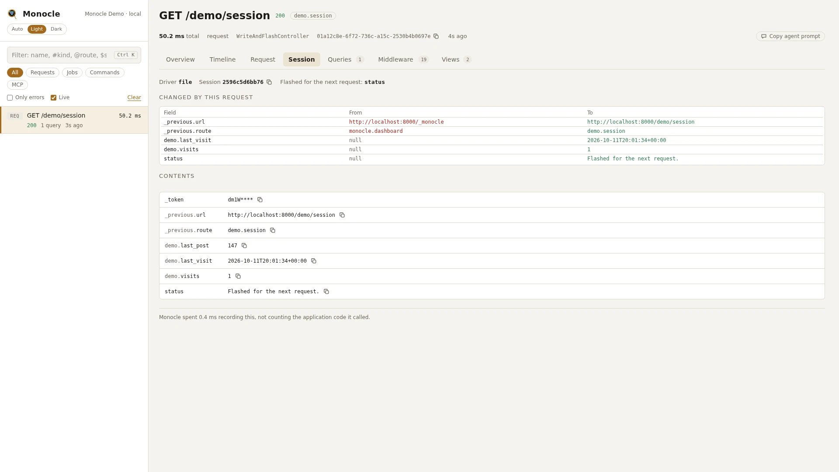
Task: Select the Session tab
Action: click(x=302, y=59)
